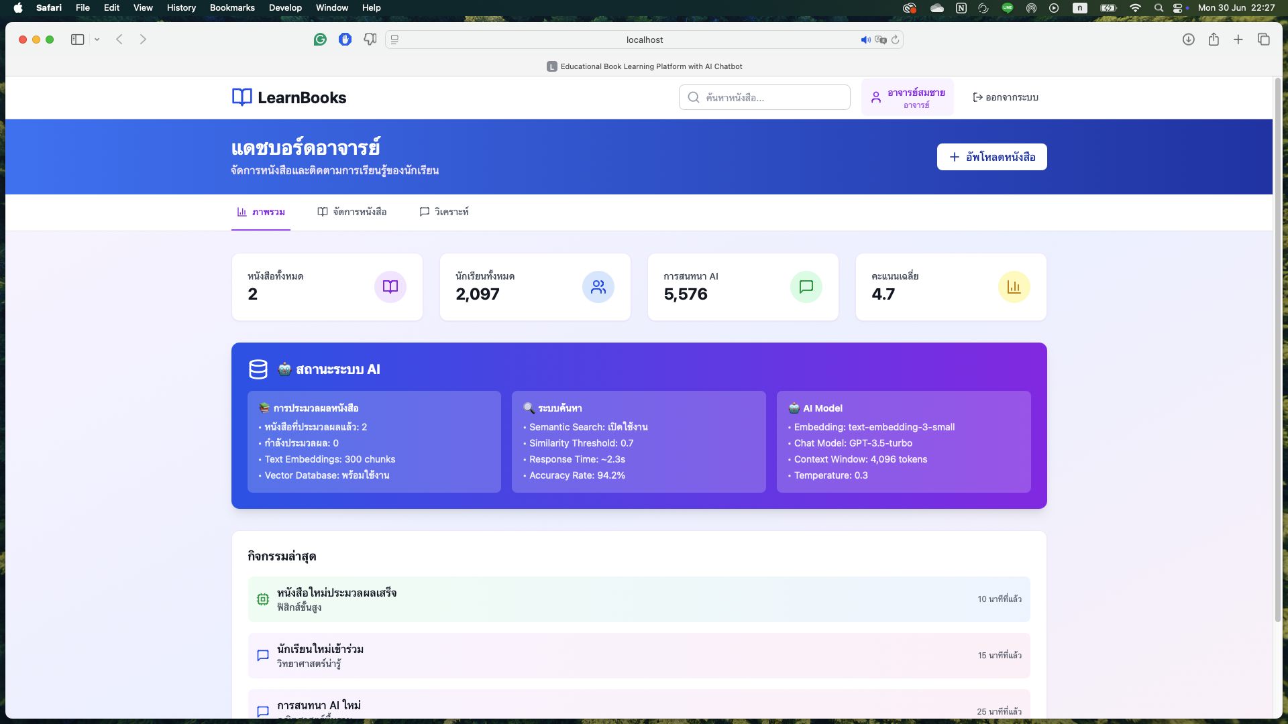Open the อาจารย์สมชาย user profile menu
The width and height of the screenshot is (1288, 724).
907,97
